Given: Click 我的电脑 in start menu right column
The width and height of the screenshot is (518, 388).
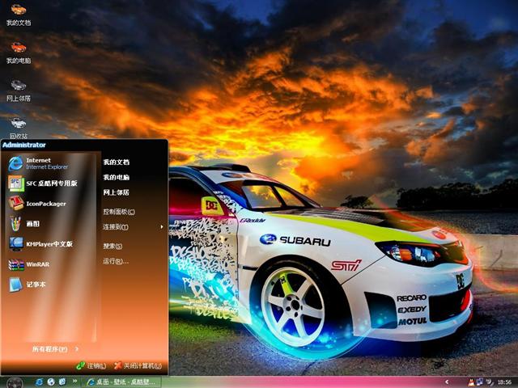Looking at the screenshot, I should click(x=117, y=177).
